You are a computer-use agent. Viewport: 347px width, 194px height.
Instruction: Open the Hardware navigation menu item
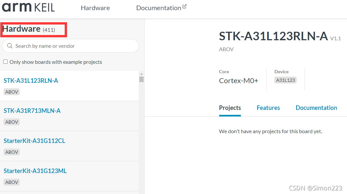tap(95, 8)
